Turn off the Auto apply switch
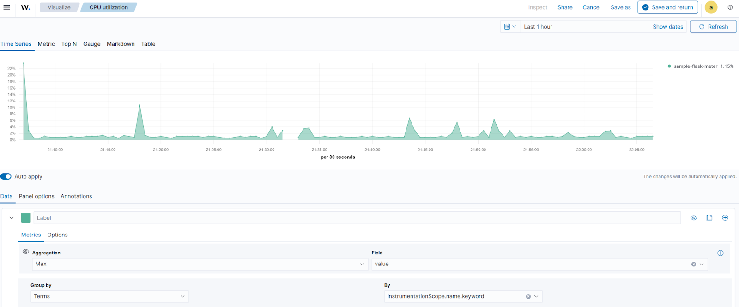This screenshot has width=739, height=307. (x=6, y=176)
